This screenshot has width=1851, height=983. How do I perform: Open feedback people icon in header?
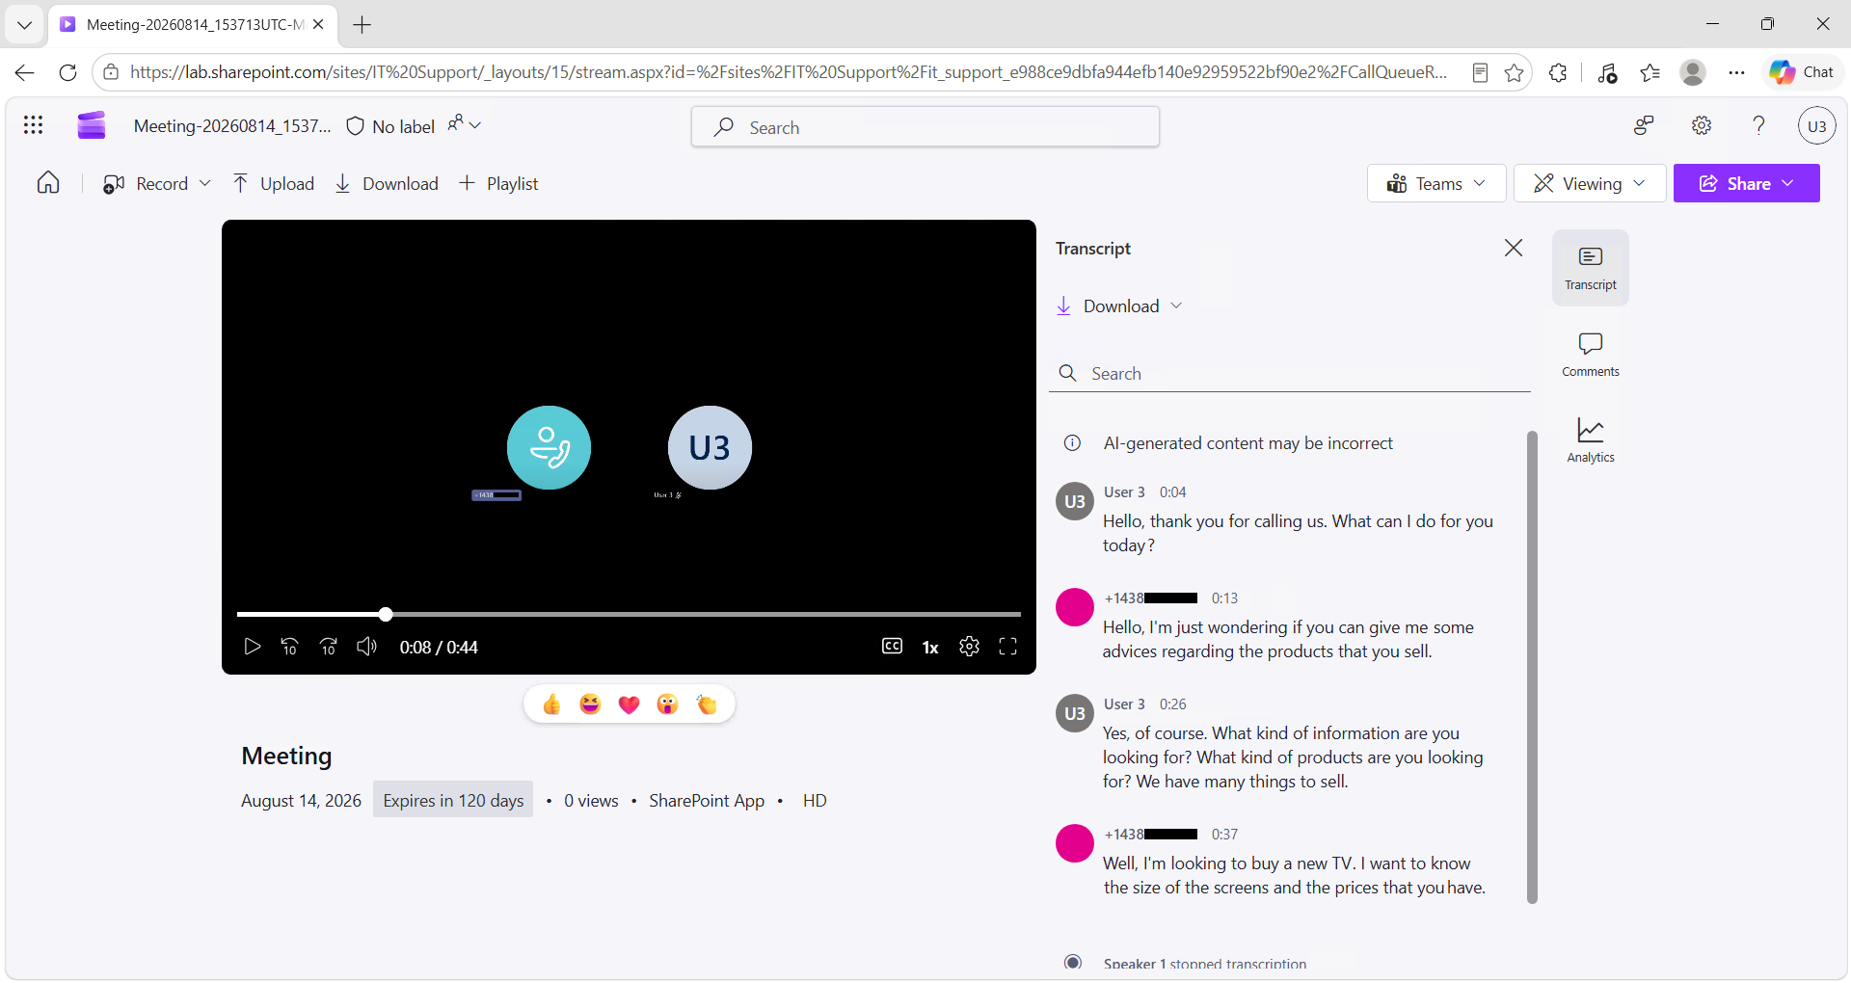pos(1644,125)
